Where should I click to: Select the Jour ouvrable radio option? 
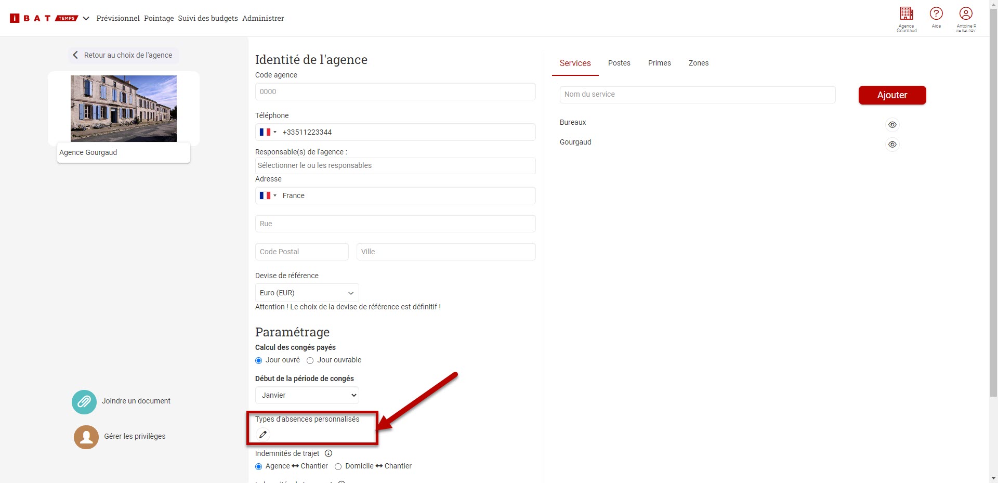310,361
